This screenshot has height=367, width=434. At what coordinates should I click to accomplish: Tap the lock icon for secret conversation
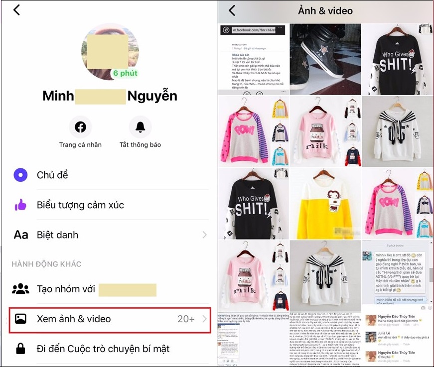20,349
